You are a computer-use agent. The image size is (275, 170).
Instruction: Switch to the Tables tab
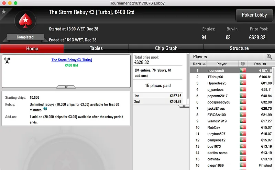(96, 48)
